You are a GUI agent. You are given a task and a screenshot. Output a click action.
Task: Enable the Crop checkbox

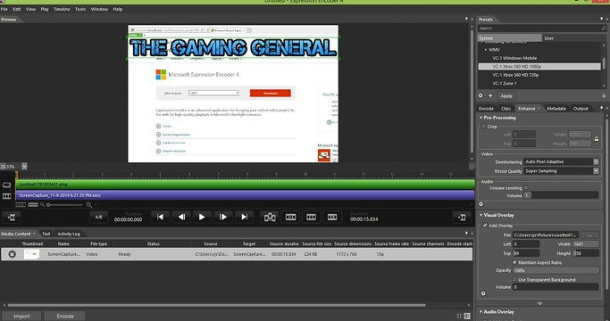tap(483, 127)
